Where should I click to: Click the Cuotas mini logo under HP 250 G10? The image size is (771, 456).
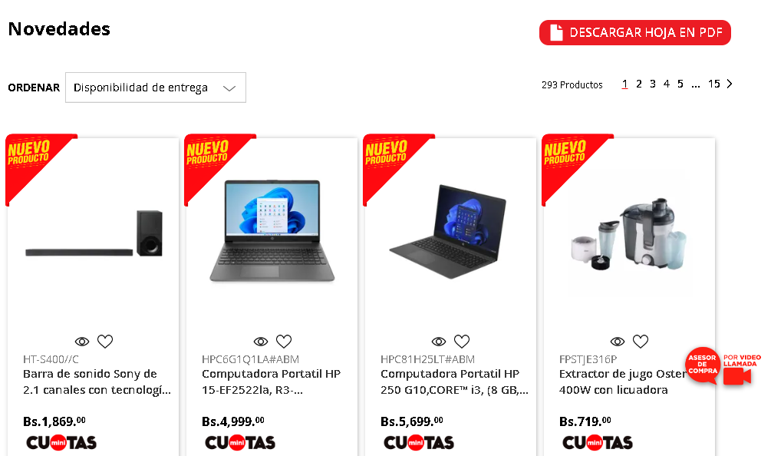[x=418, y=443]
